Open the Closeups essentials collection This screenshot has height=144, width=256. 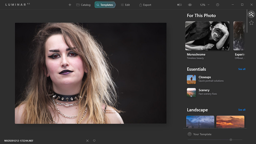[205, 79]
